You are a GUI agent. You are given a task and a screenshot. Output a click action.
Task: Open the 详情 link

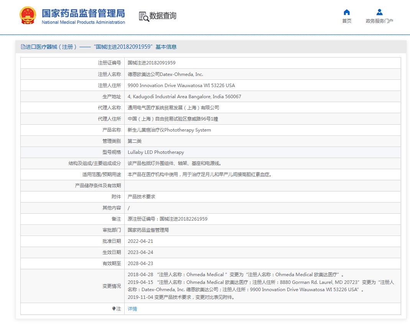tap(132, 309)
